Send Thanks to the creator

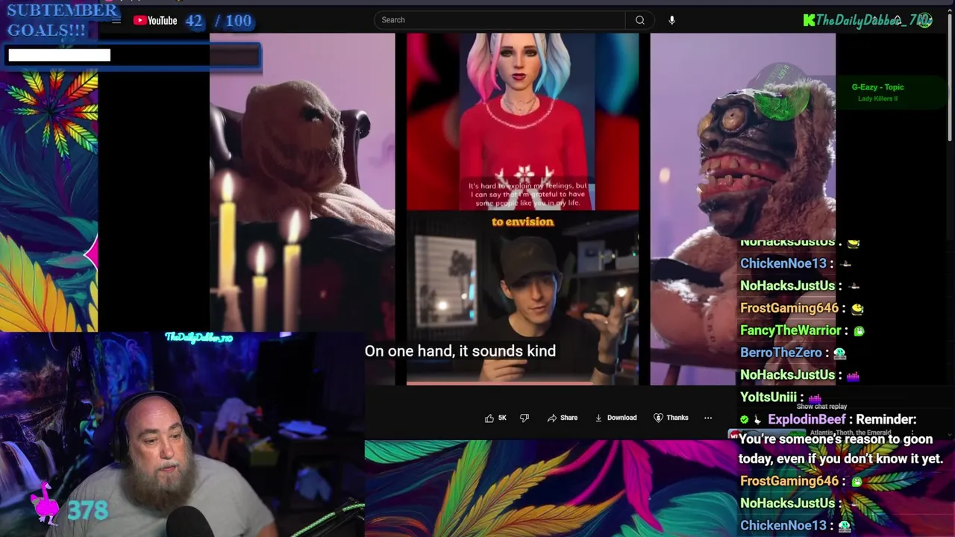pyautogui.click(x=671, y=418)
